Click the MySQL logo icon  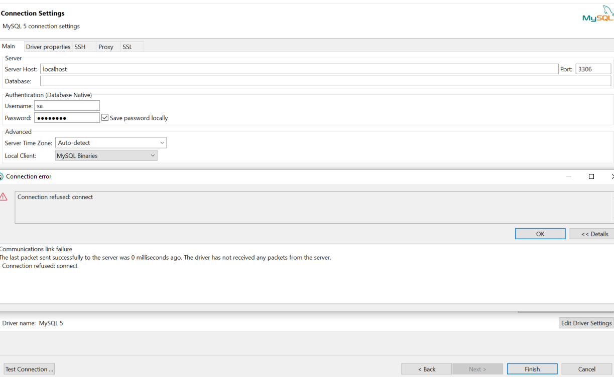coord(598,14)
